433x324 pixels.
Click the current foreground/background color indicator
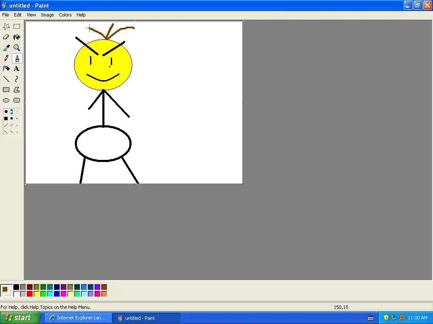click(x=6, y=291)
